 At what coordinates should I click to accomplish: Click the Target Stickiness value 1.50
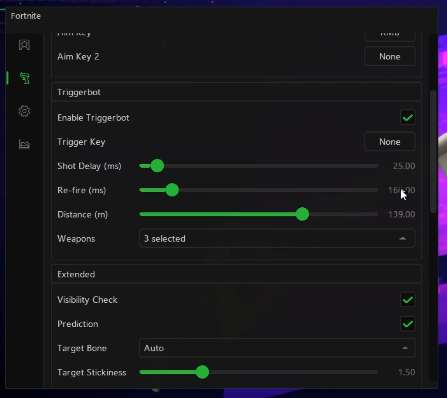click(406, 372)
